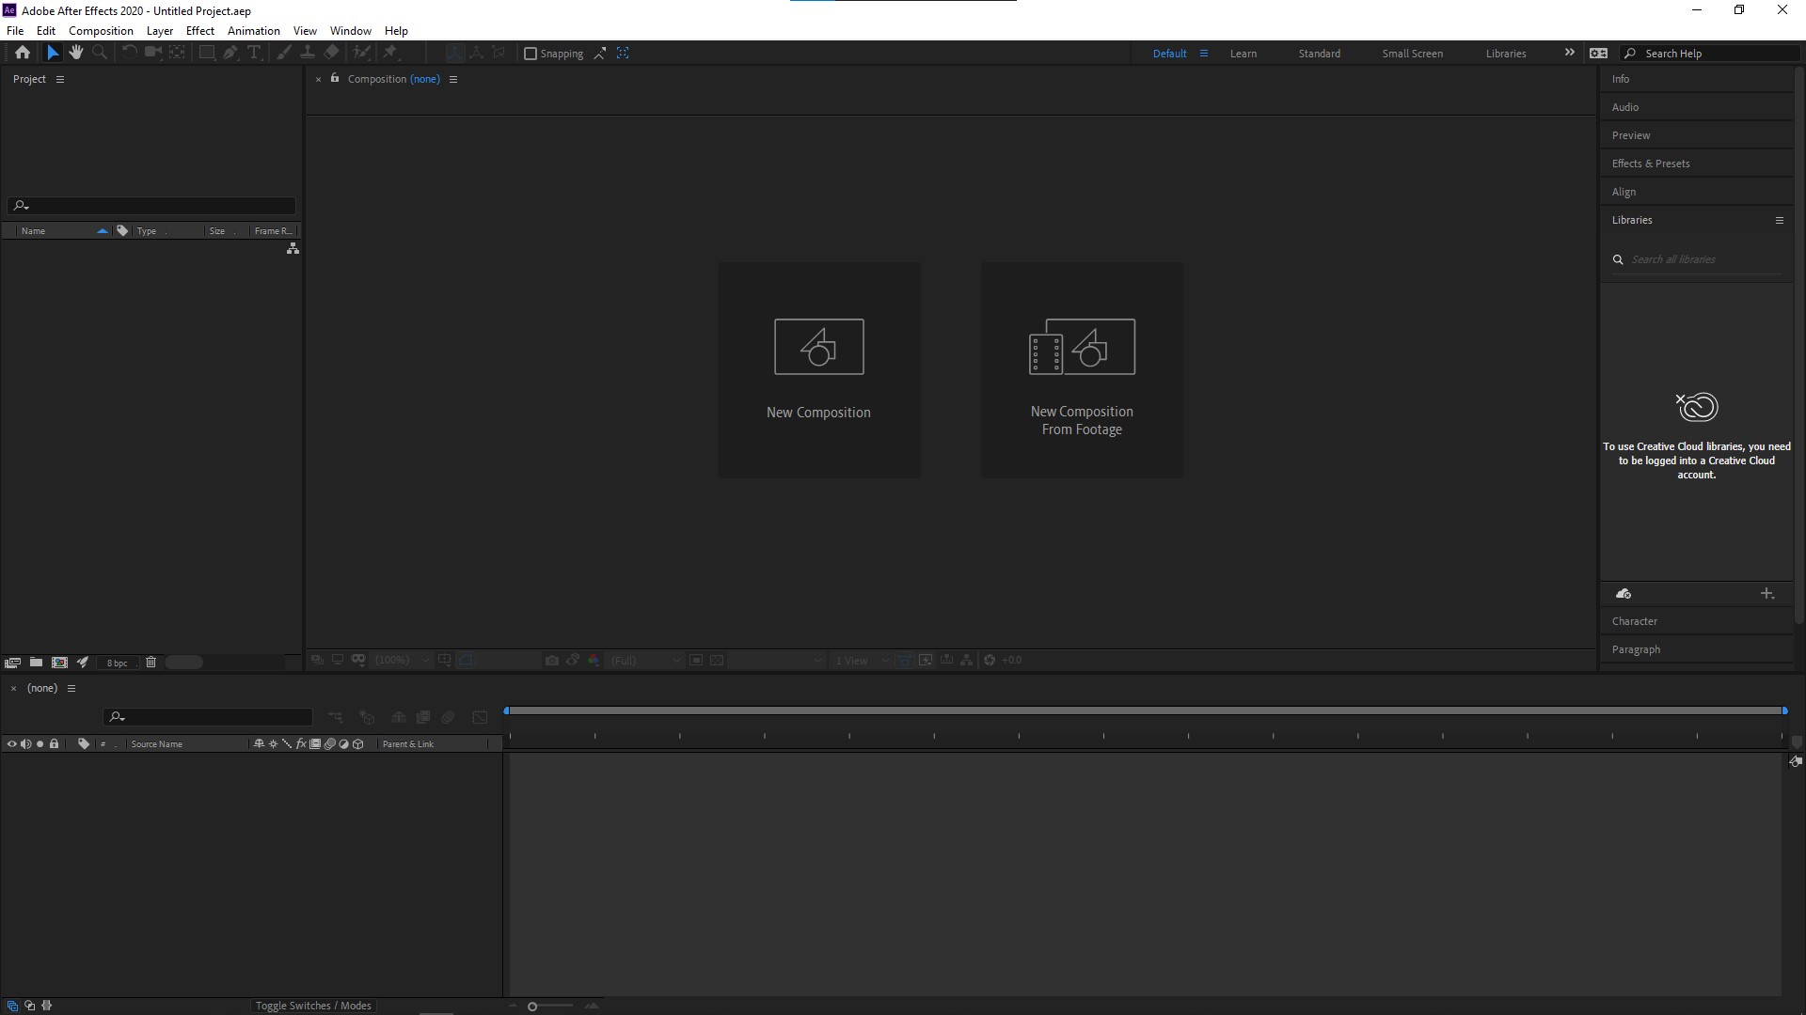
Task: Click the Home icon in toolbar
Action: pyautogui.click(x=23, y=53)
